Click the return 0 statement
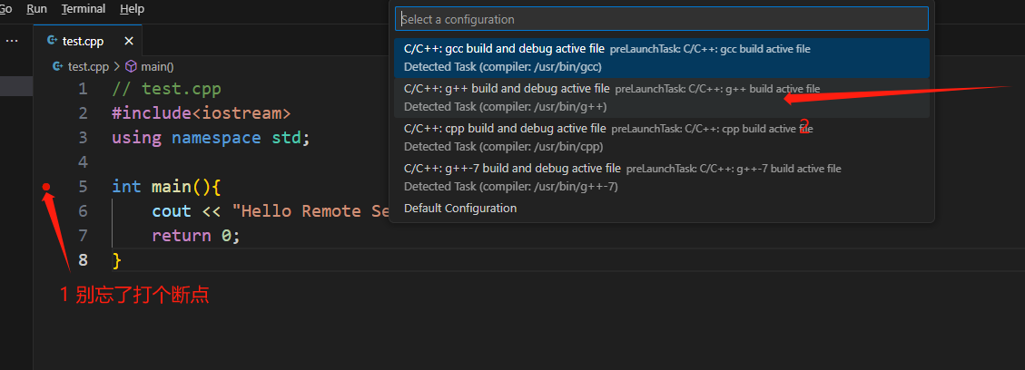This screenshot has height=370, width=1025. click(195, 236)
